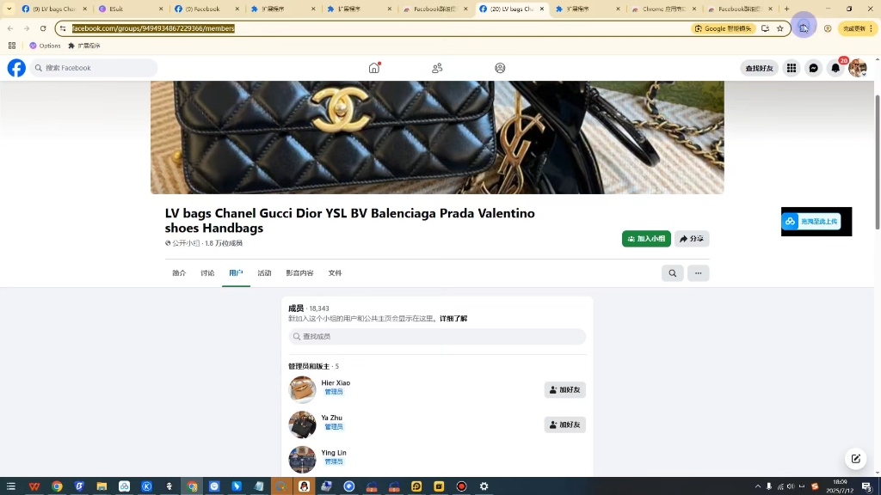This screenshot has height=495, width=881.
Task: Open Messenger chat icon
Action: click(x=814, y=68)
